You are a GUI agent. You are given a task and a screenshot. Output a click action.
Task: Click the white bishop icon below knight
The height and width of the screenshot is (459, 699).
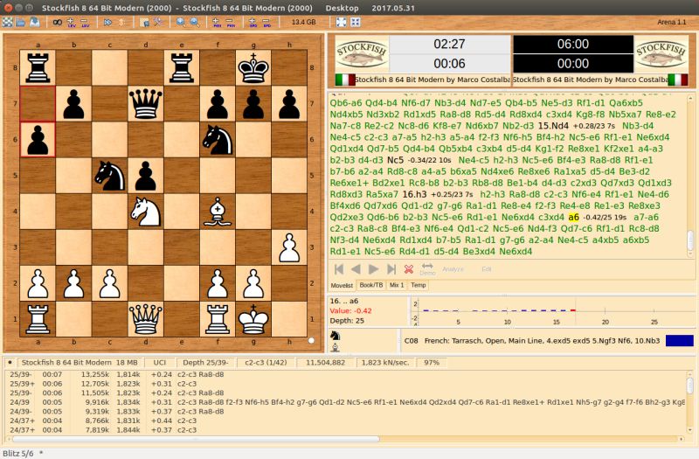coord(336,348)
